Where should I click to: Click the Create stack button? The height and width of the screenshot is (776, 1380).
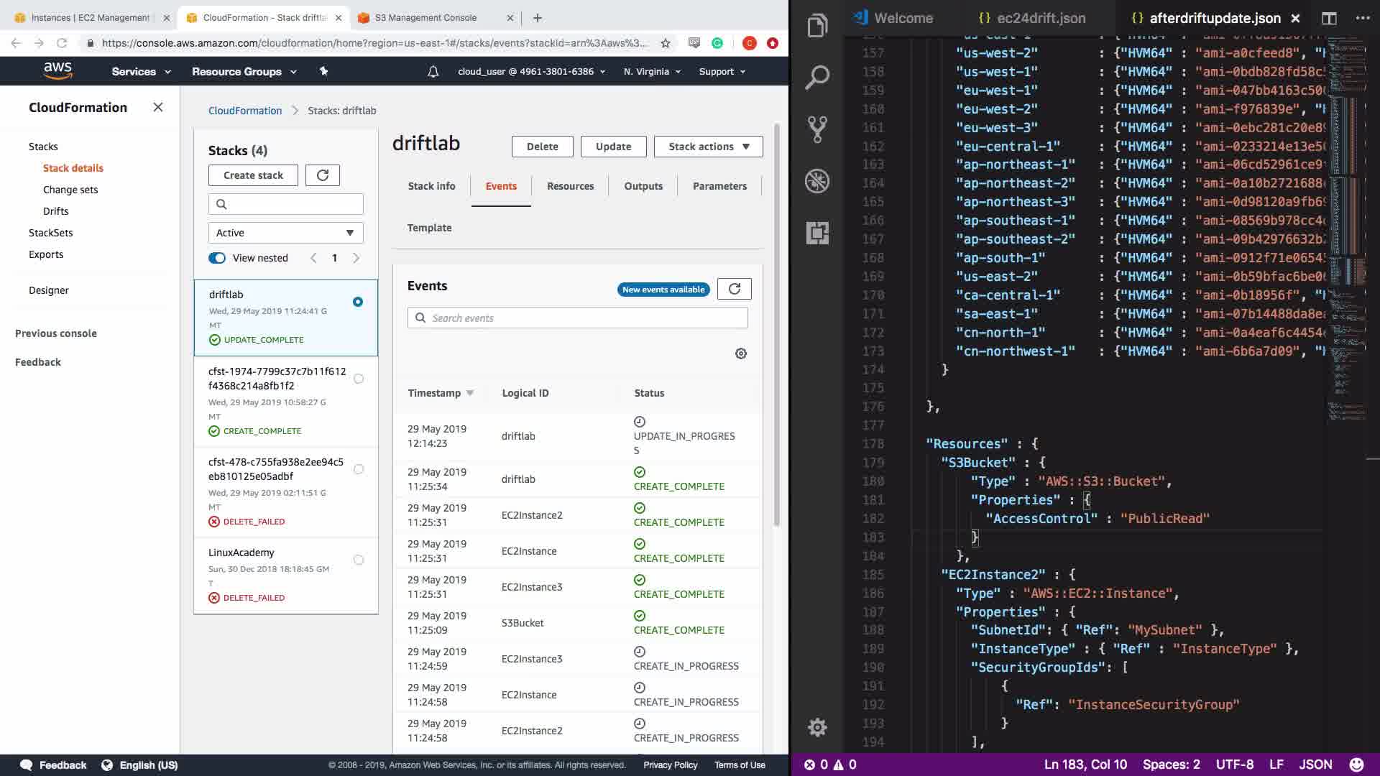point(253,175)
